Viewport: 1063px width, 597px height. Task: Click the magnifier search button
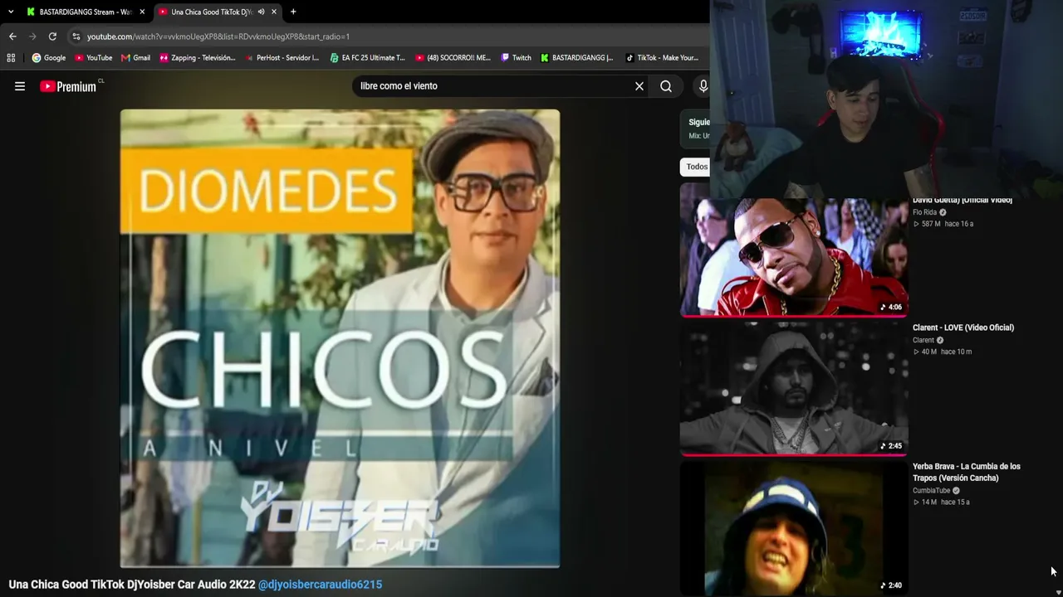pos(666,86)
